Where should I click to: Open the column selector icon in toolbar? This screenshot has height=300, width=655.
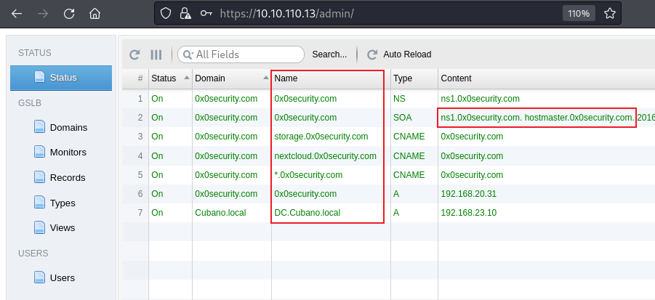pos(156,54)
